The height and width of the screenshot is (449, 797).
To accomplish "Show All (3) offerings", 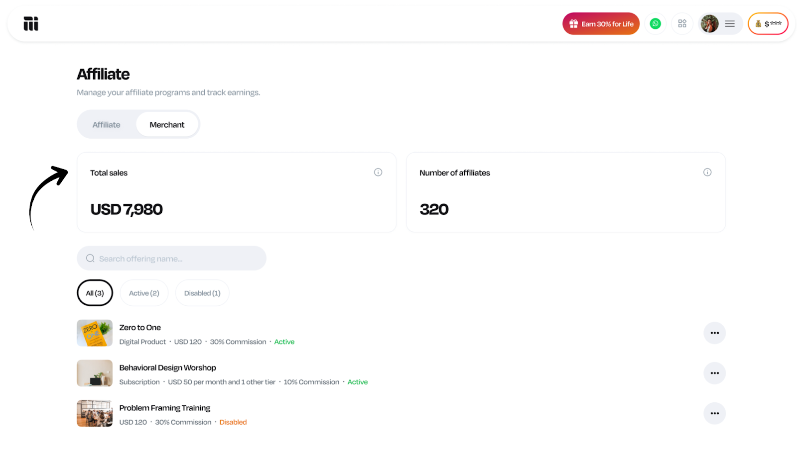I will coord(95,293).
